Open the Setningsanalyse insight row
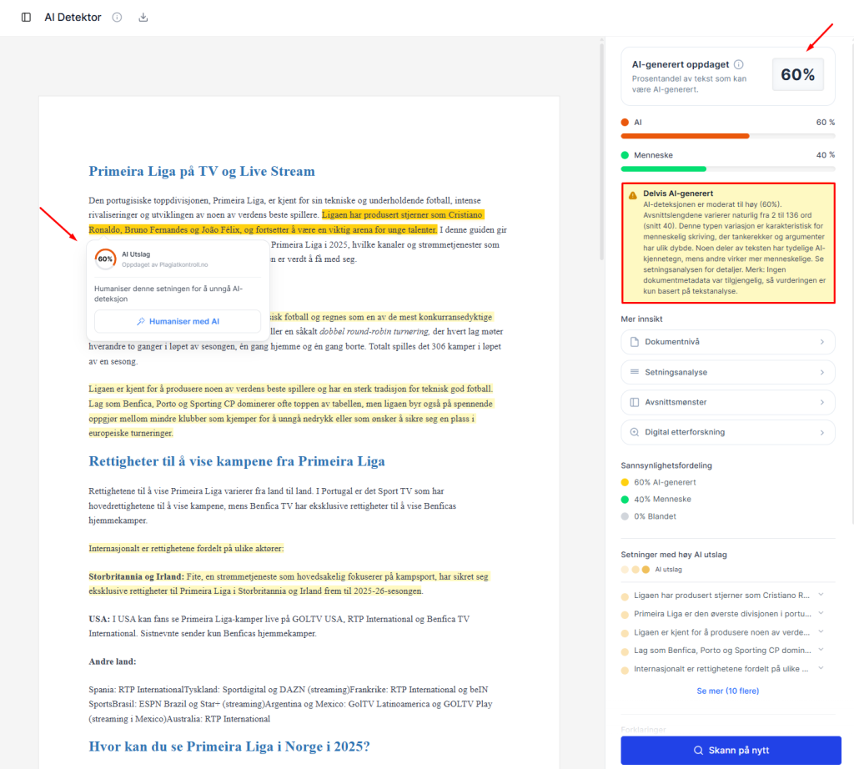This screenshot has width=854, height=769. tap(727, 372)
